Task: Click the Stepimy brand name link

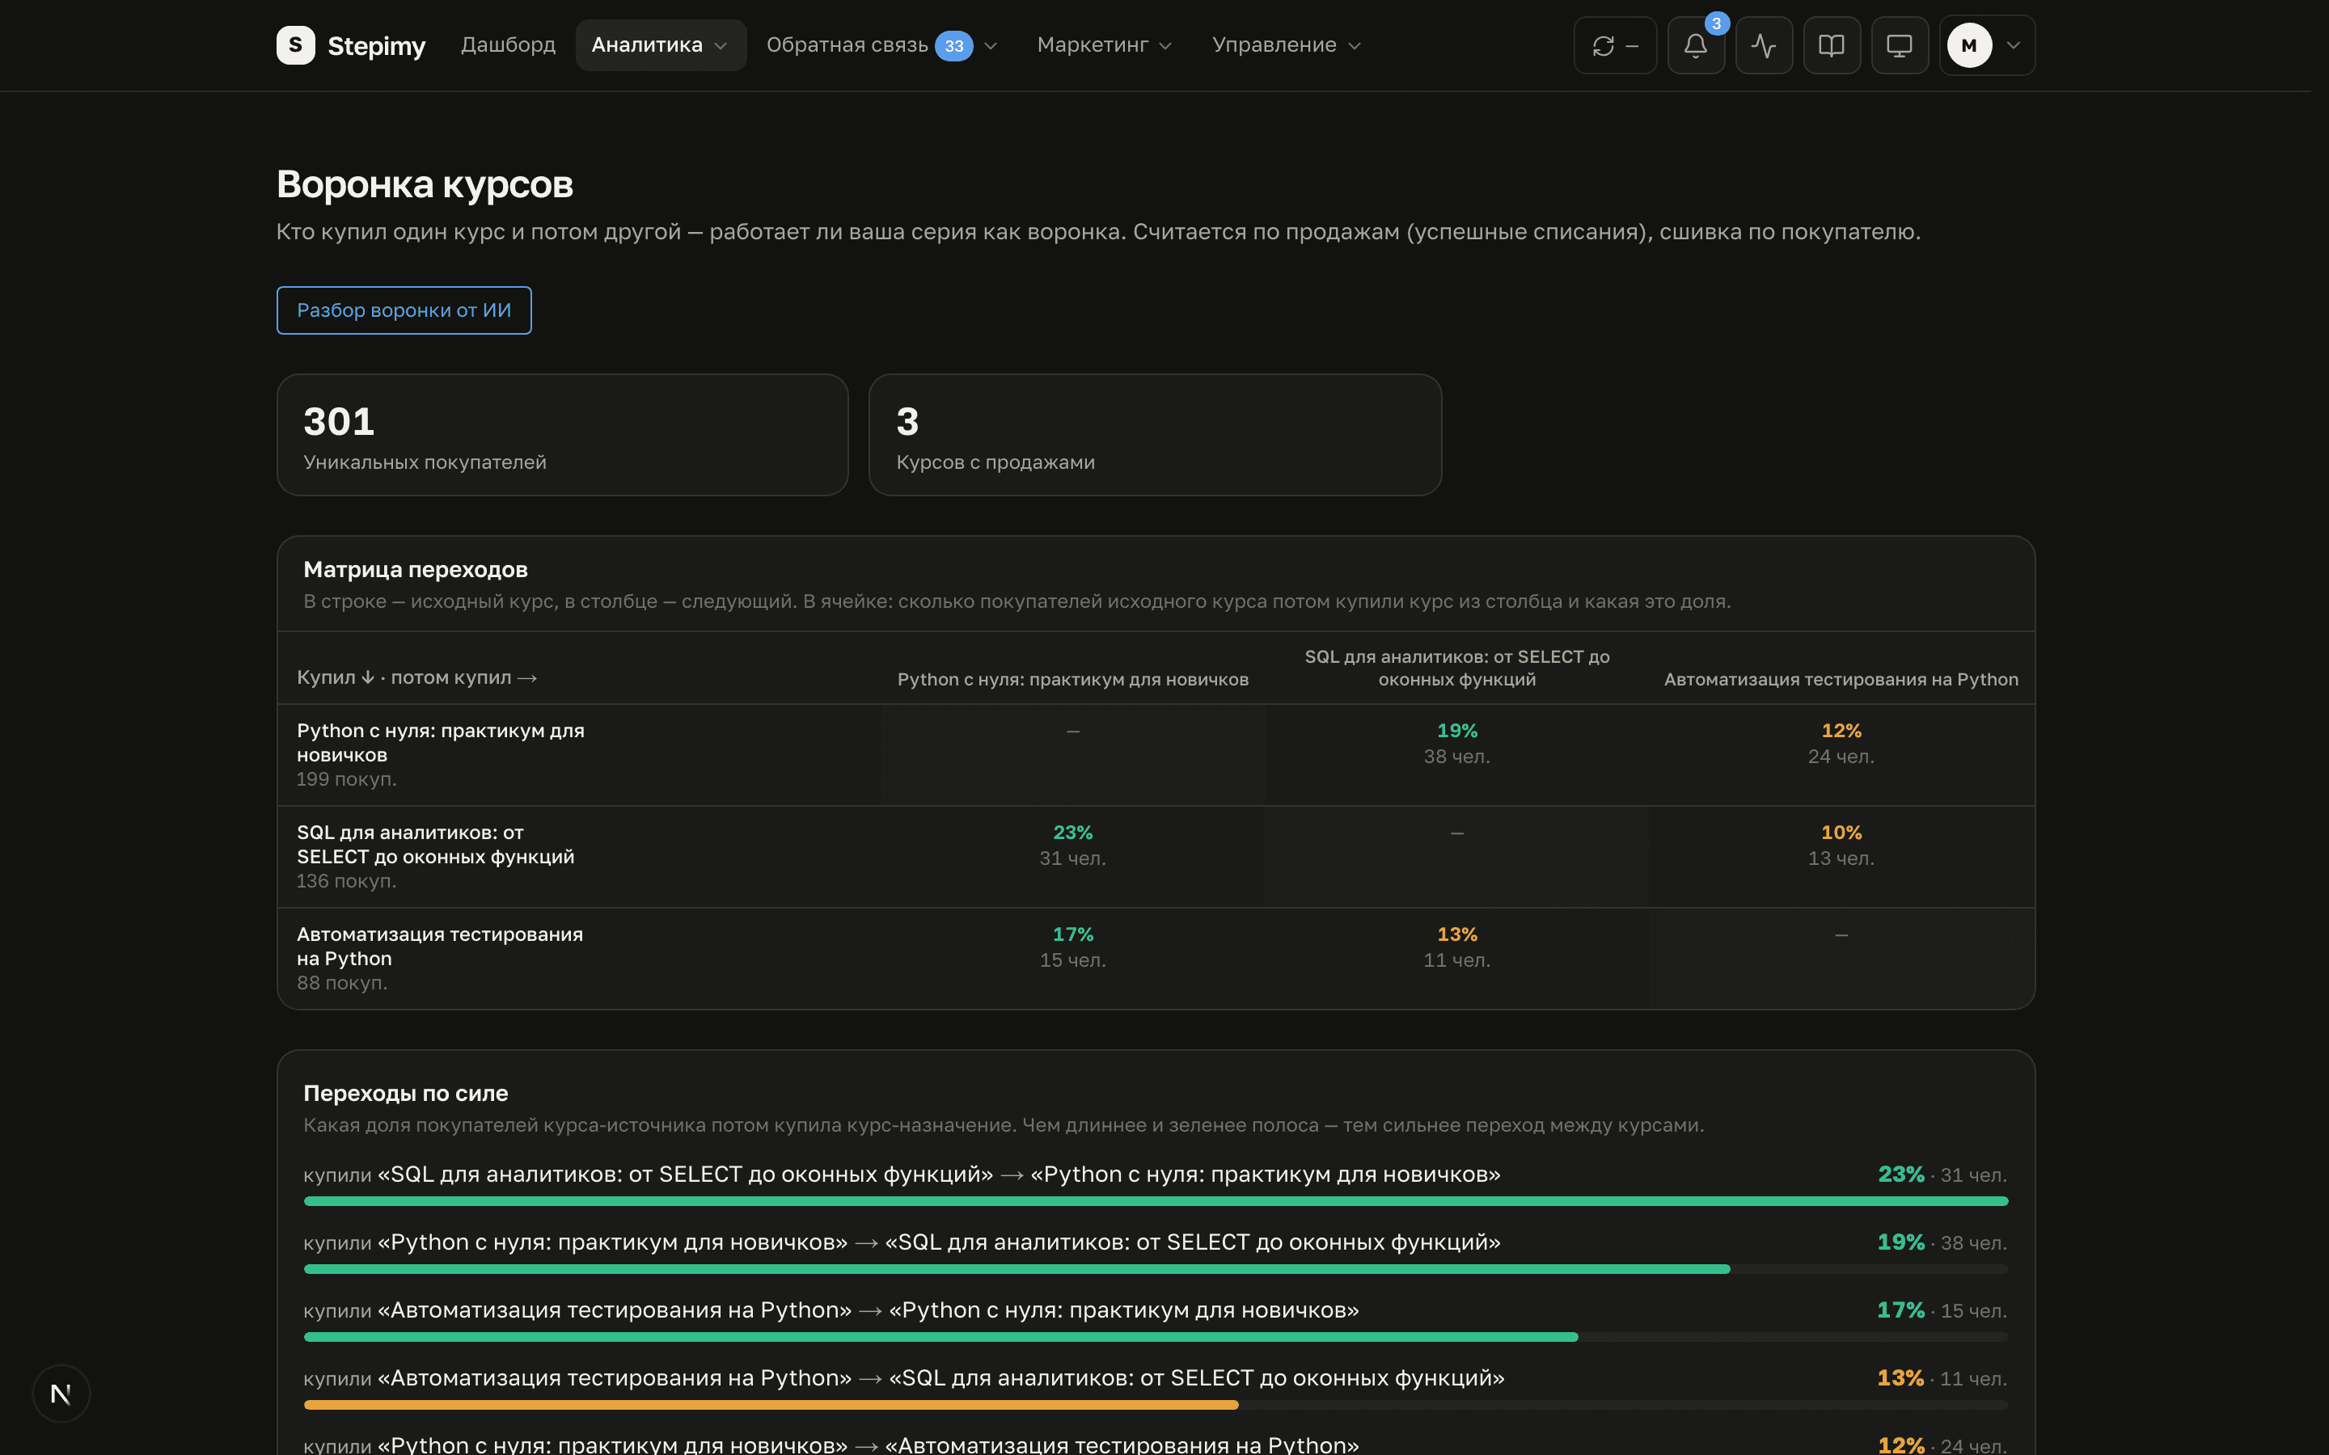Action: (x=376, y=46)
